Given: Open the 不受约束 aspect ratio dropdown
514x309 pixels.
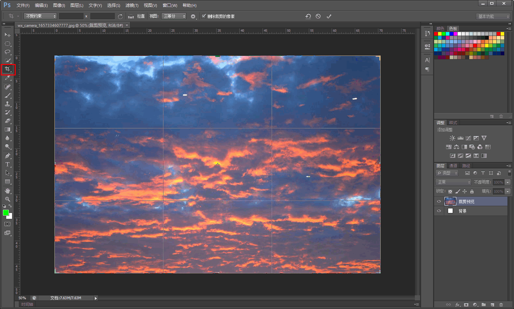Looking at the screenshot, I should tap(40, 16).
